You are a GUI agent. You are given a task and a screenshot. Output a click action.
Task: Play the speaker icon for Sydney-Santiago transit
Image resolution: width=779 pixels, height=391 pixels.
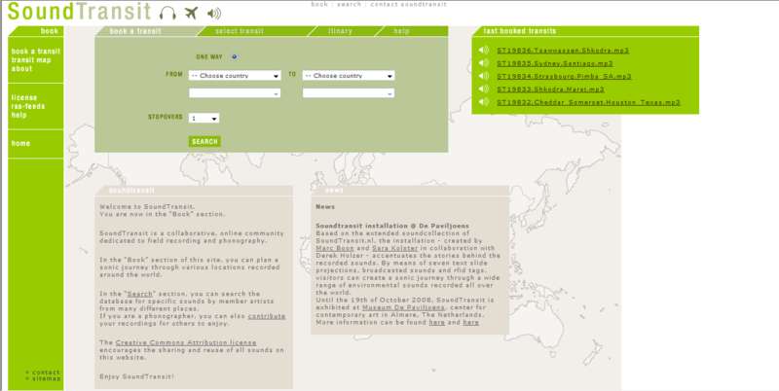483,63
